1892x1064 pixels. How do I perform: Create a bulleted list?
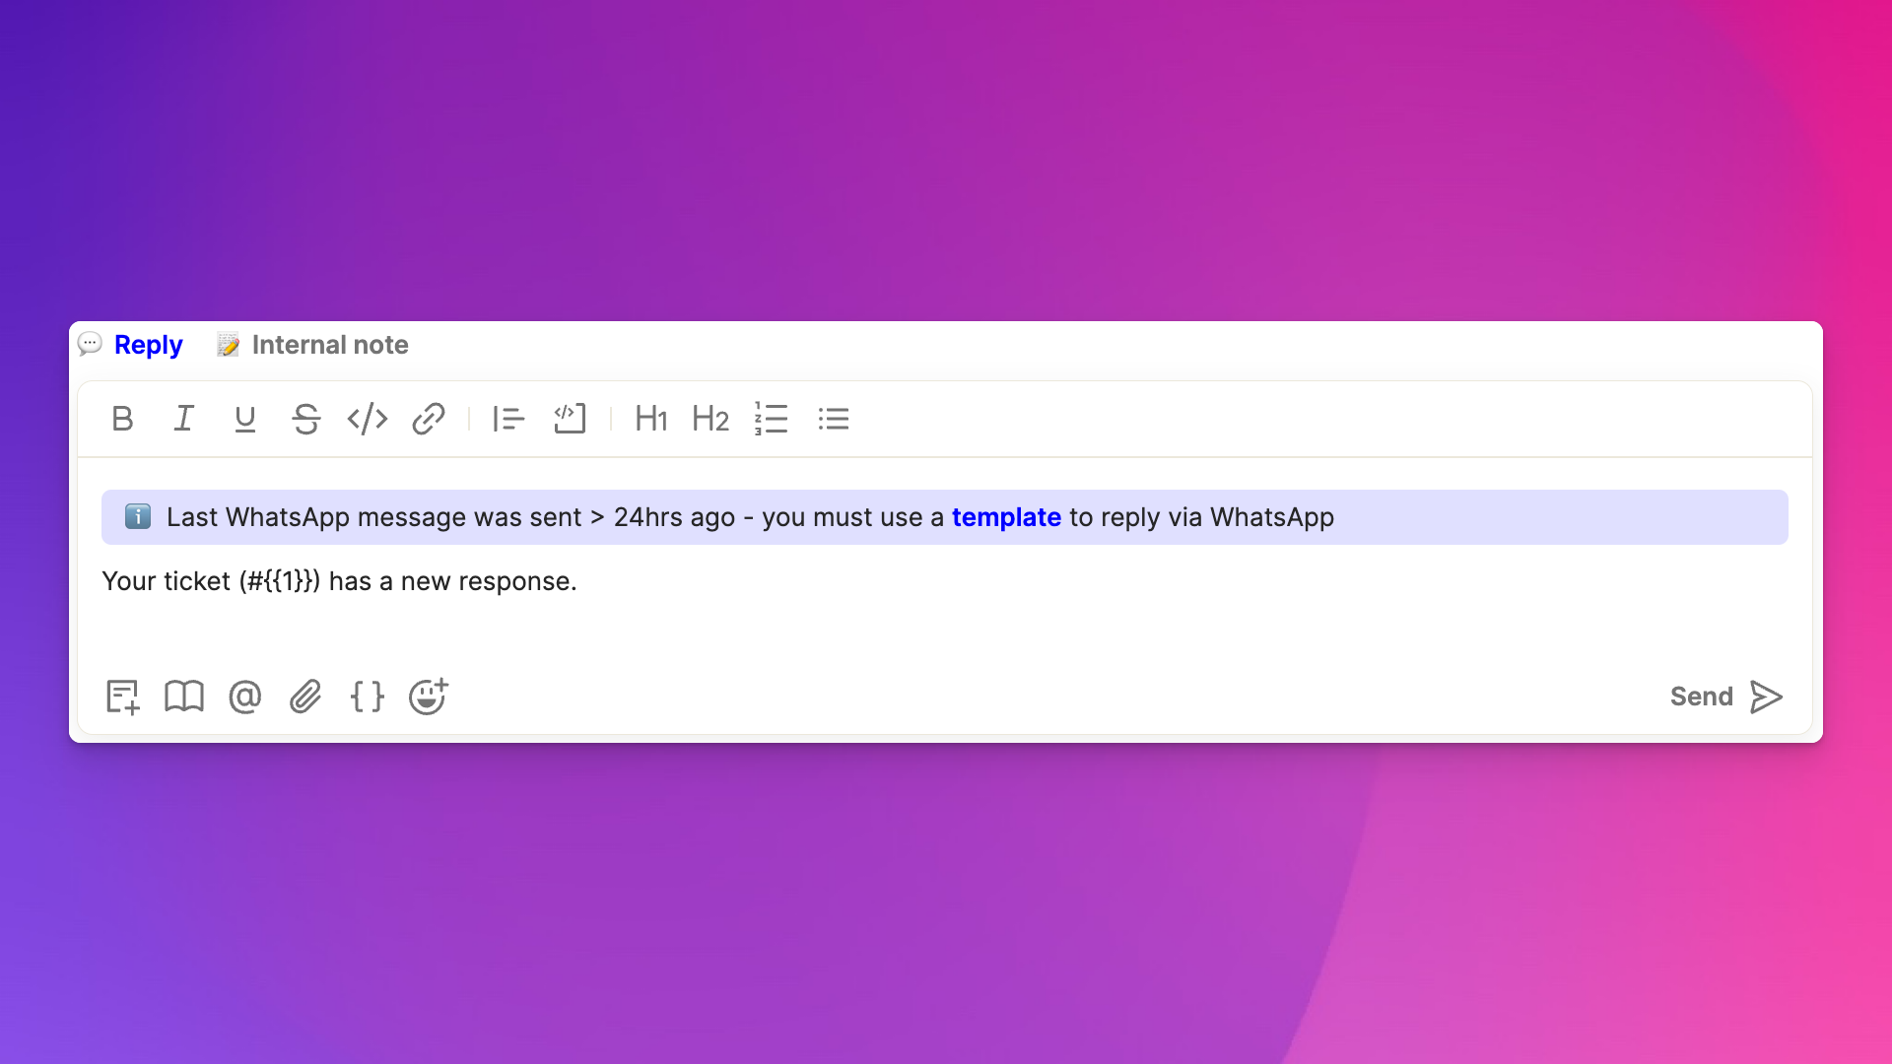(x=833, y=419)
